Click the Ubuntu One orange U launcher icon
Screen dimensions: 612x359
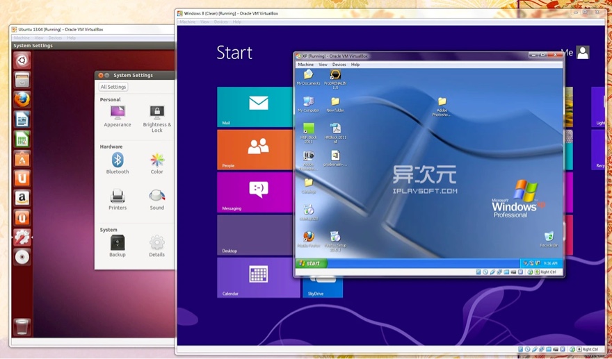click(22, 178)
